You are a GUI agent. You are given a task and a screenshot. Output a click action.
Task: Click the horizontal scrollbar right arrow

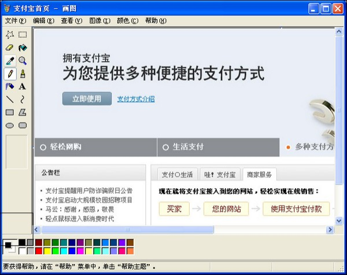[x=330, y=230]
